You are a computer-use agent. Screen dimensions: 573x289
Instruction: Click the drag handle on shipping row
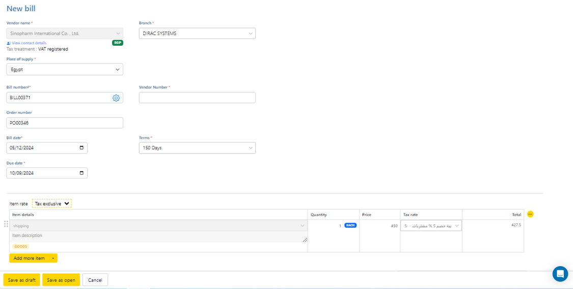click(6, 224)
